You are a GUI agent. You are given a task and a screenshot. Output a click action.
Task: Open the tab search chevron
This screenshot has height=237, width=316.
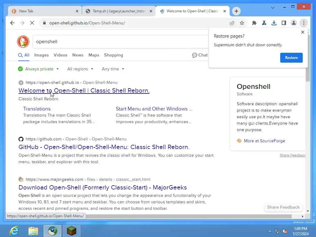pyautogui.click(x=273, y=8)
